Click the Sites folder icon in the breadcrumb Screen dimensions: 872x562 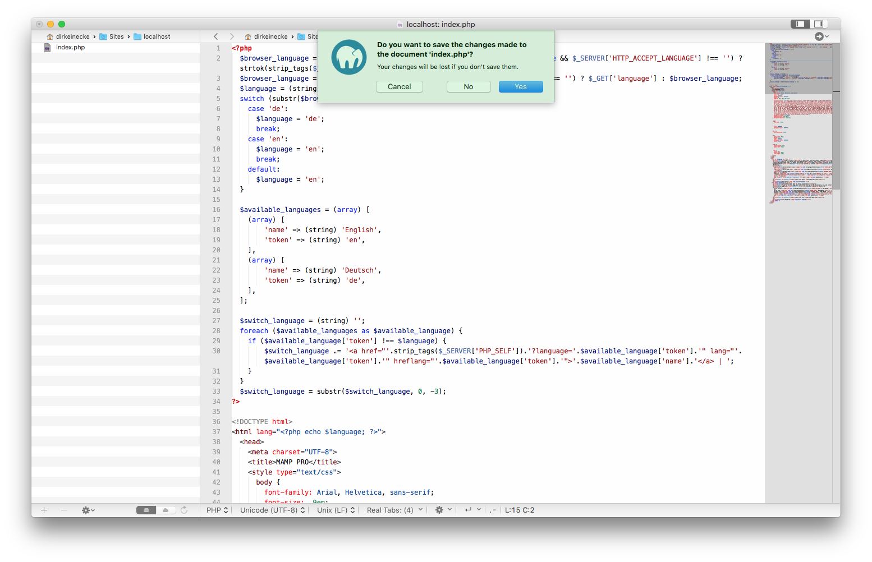(x=104, y=36)
